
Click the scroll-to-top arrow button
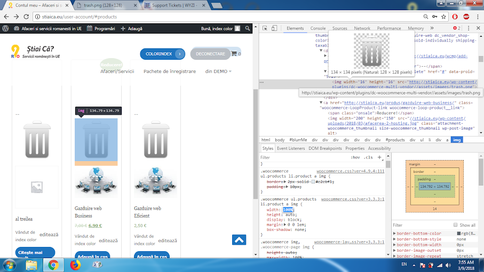tap(239, 239)
